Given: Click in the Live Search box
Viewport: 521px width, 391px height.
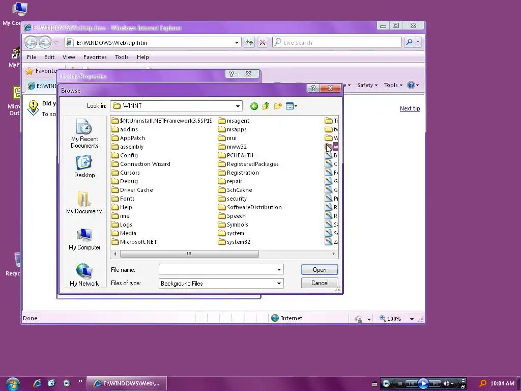Looking at the screenshot, I should point(337,42).
